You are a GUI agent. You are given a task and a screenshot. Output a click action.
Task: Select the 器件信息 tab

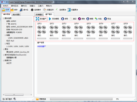(7, 14)
